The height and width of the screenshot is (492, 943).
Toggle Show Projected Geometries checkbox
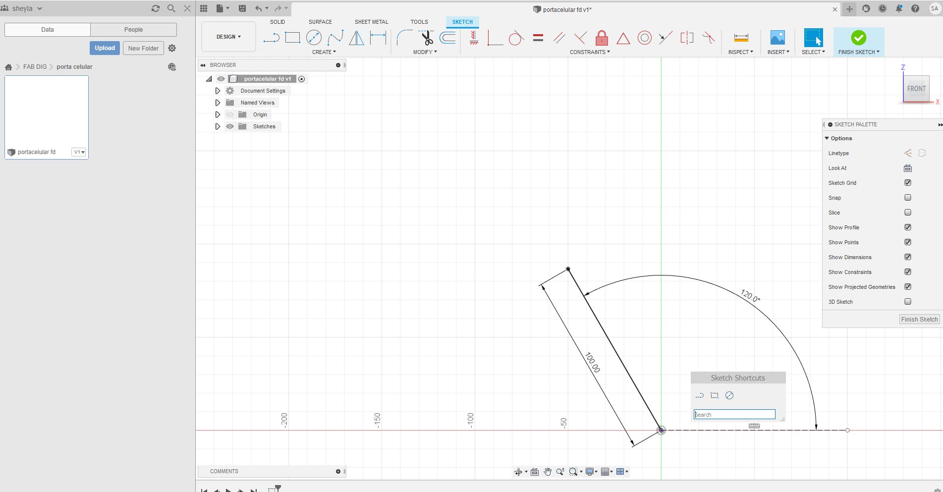point(908,287)
